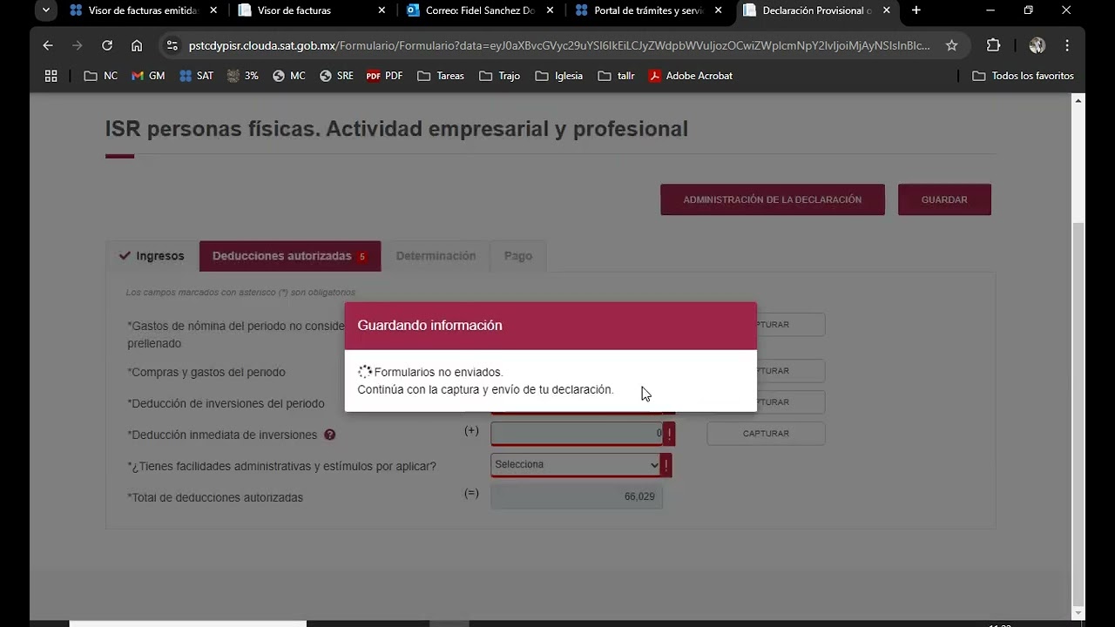Go back to the previous page

click(x=48, y=45)
